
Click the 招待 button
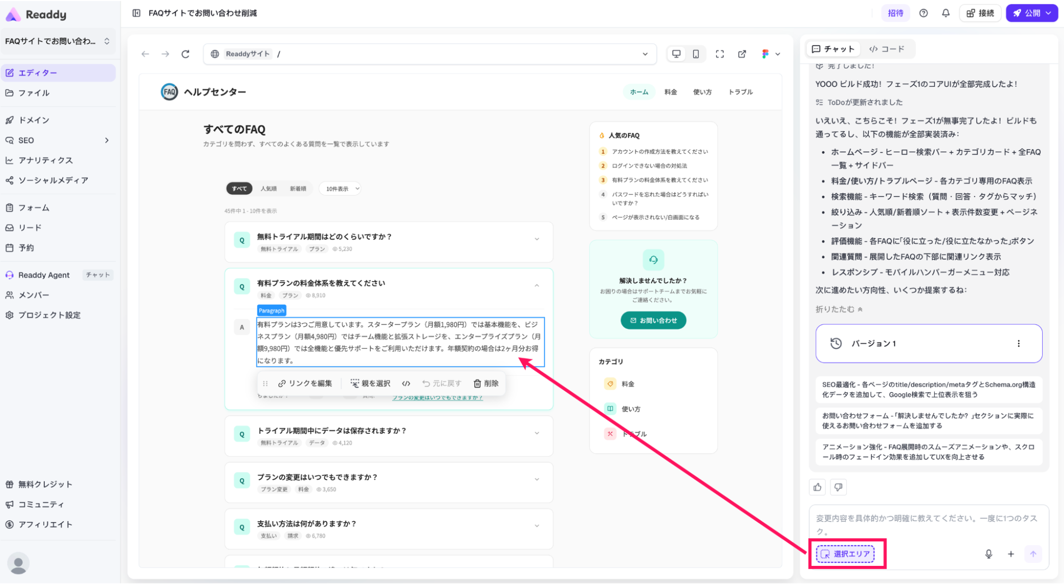pyautogui.click(x=895, y=13)
